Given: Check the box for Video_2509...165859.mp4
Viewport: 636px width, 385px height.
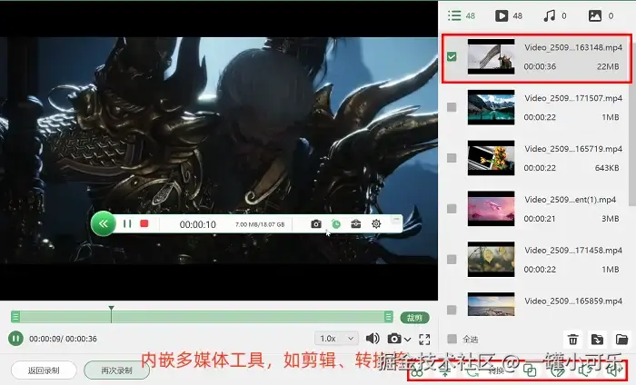Looking at the screenshot, I should point(452,310).
